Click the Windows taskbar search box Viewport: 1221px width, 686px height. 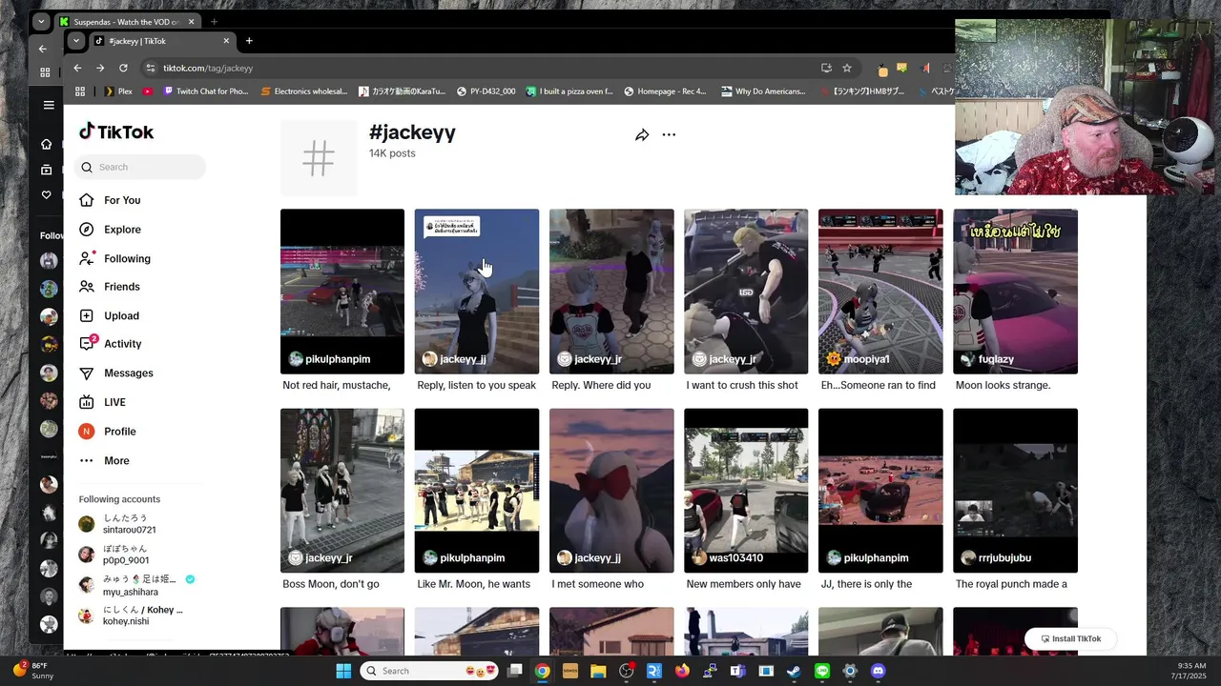click(431, 671)
